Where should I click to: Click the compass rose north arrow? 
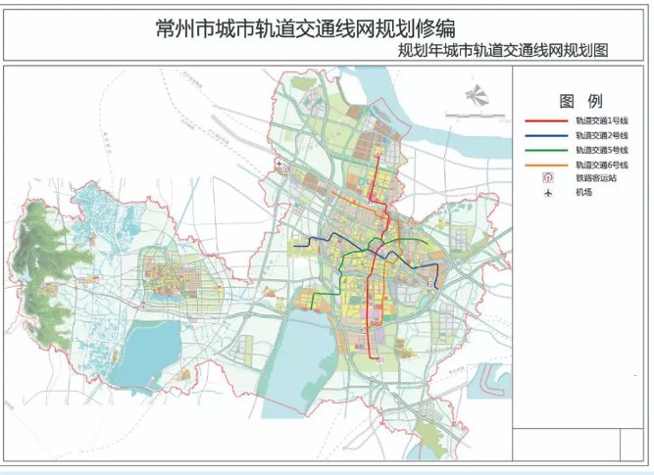475,95
